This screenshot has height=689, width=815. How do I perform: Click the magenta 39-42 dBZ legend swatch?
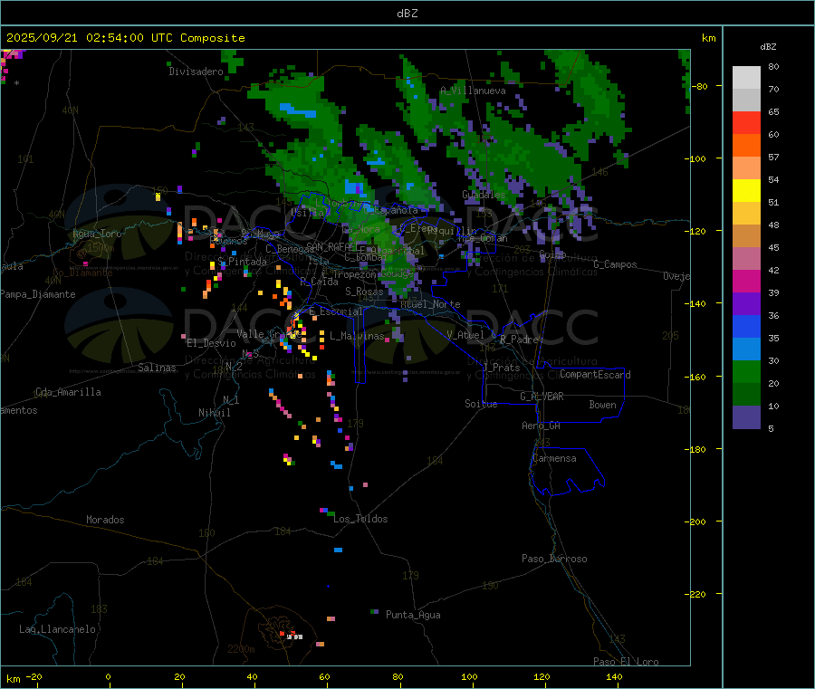pyautogui.click(x=746, y=281)
